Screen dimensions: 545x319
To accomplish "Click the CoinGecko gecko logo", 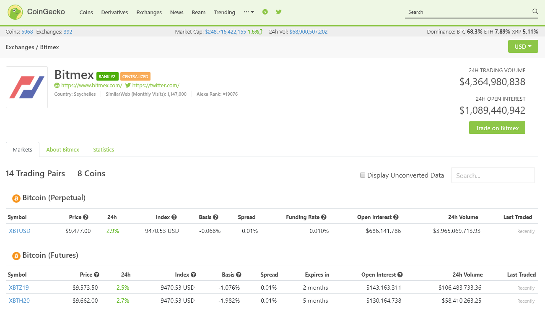I will tap(16, 12).
